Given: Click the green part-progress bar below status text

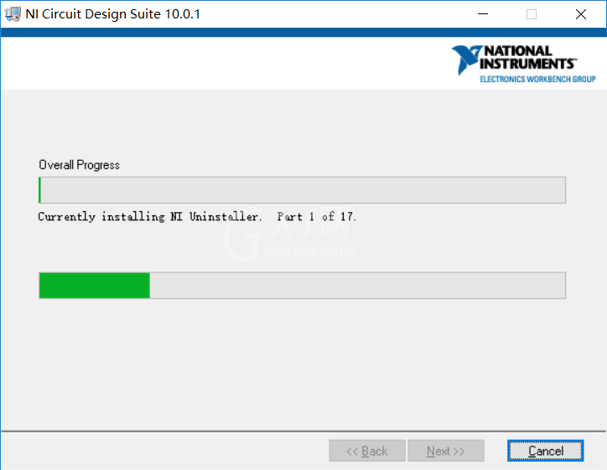Looking at the screenshot, I should click(x=302, y=286).
